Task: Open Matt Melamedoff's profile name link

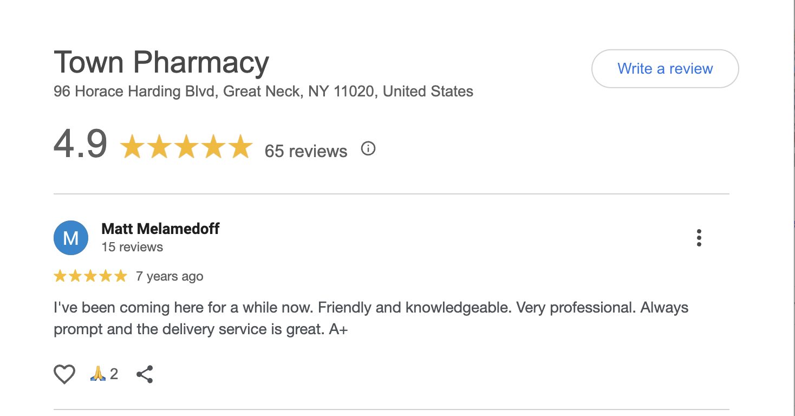Action: [160, 229]
